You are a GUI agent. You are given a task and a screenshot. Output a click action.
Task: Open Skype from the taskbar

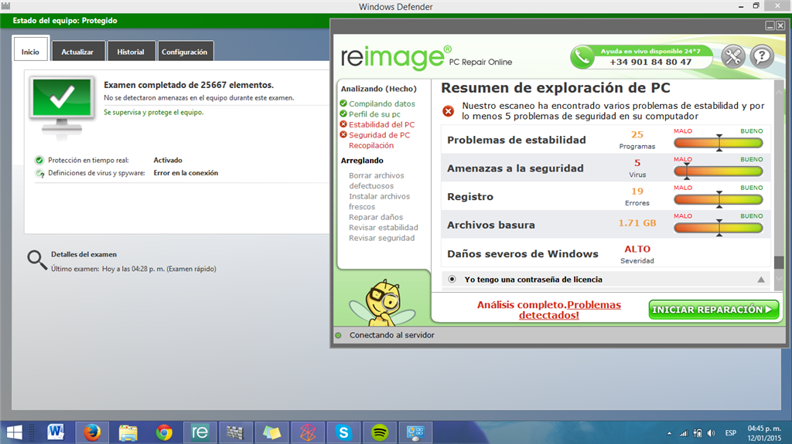coord(343,432)
